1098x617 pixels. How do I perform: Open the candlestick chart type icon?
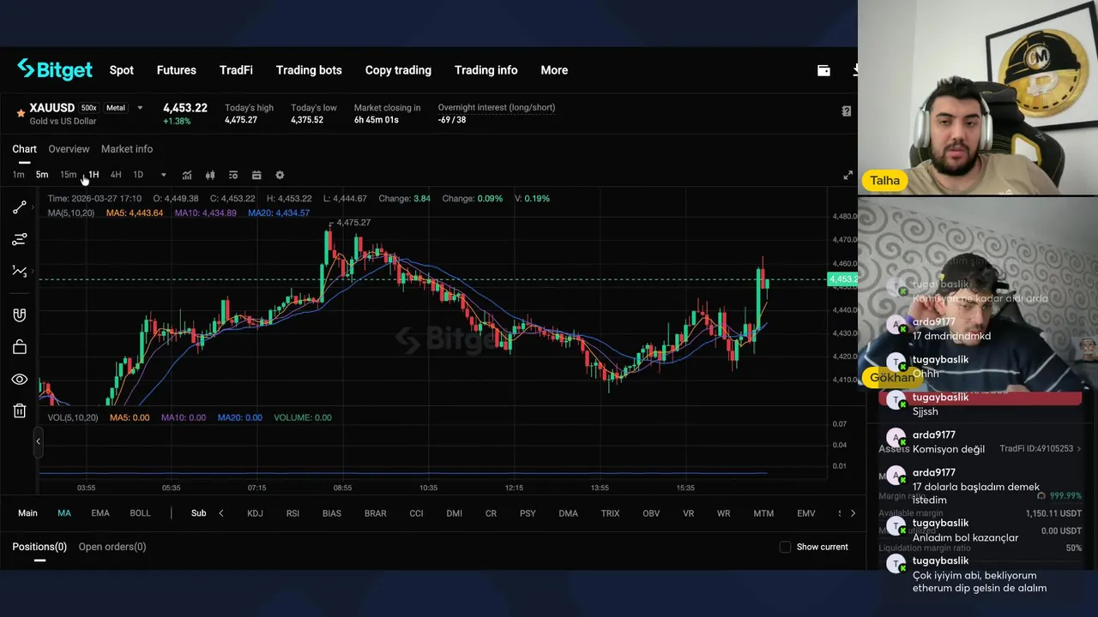pos(210,175)
